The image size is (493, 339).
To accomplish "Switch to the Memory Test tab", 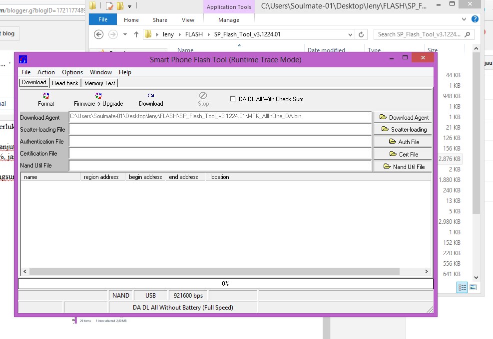I will [100, 83].
